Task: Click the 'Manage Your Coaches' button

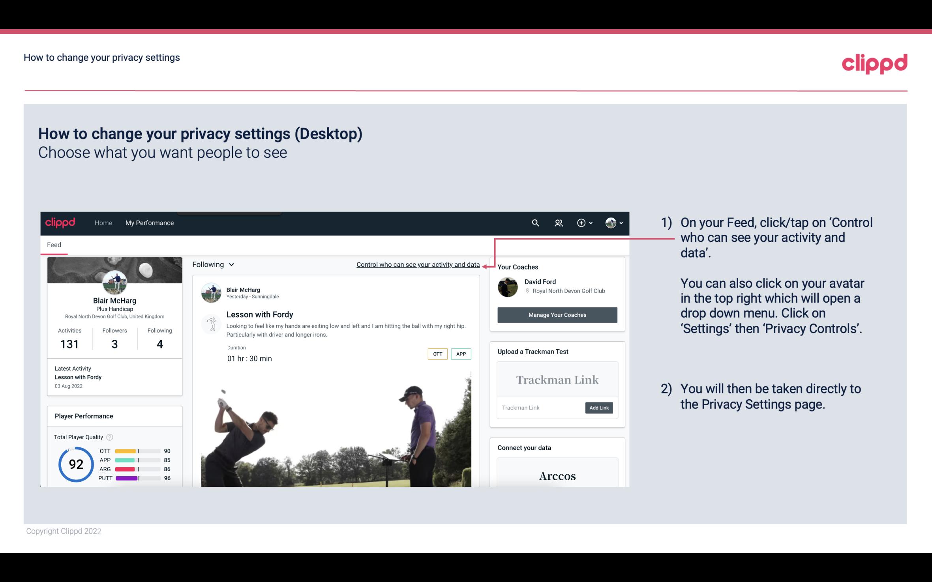Action: (557, 314)
